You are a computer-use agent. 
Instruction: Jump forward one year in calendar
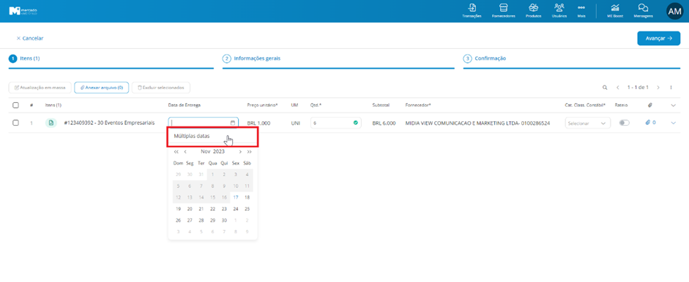249,152
